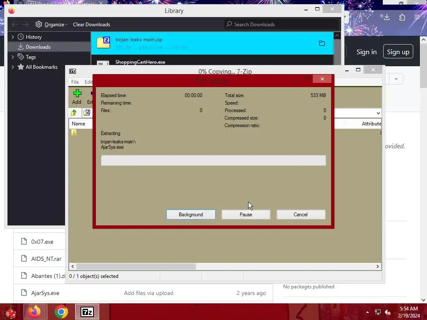Select the folder item in 7-Zip list
427x320 pixels.
74,132
